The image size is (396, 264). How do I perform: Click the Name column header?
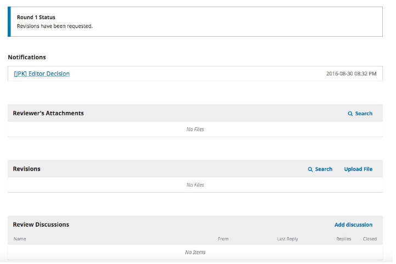(20, 239)
